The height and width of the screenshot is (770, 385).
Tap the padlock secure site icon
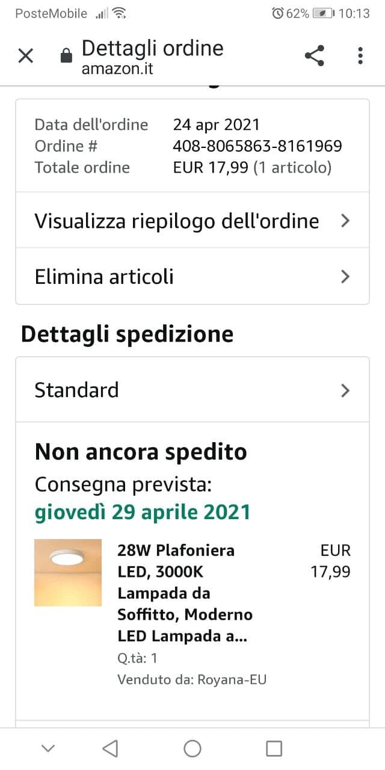coord(66,57)
